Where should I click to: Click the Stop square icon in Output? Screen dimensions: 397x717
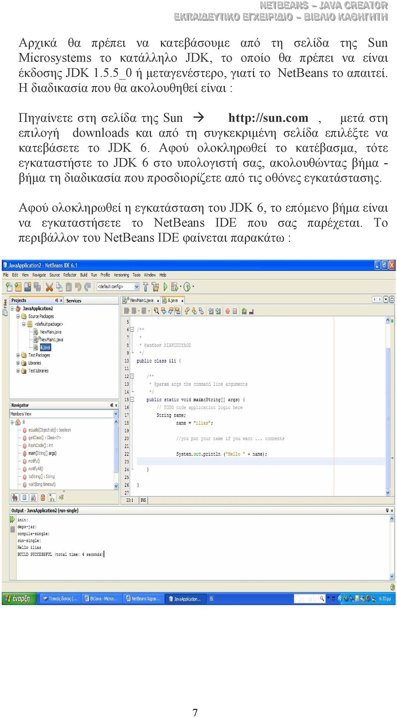pos(12,529)
